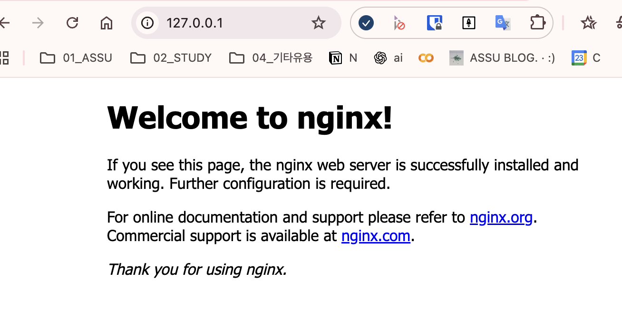Open the Chrome extensions puzzle menu
Image resolution: width=622 pixels, height=318 pixels.
pos(537,22)
